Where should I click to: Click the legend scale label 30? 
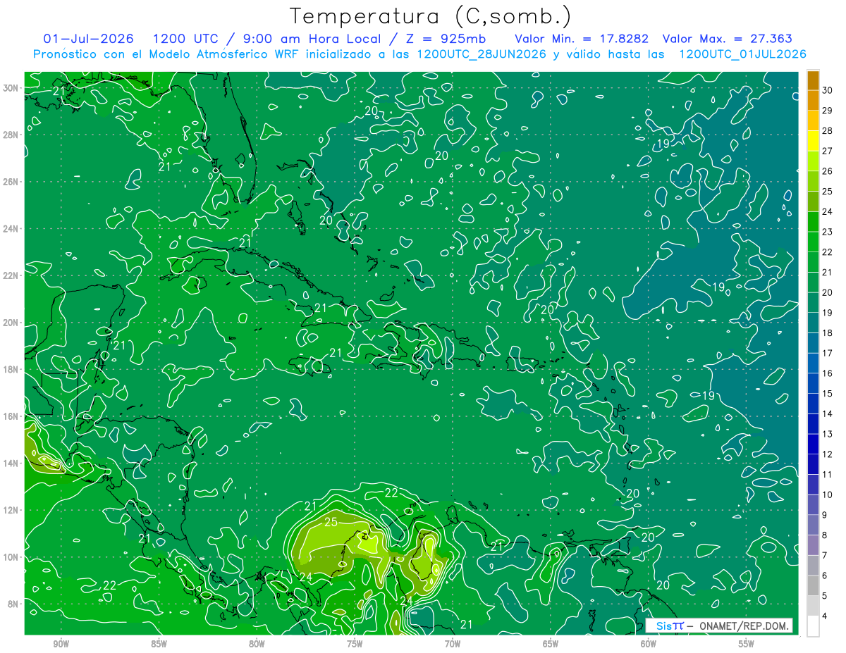tap(828, 90)
